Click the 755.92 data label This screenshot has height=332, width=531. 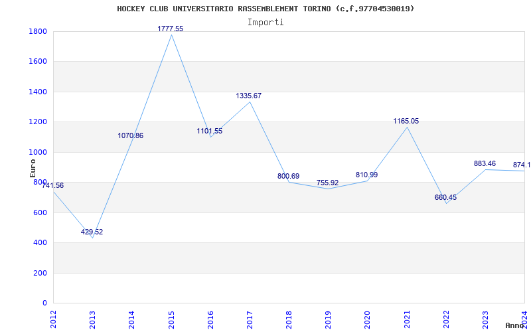point(327,183)
